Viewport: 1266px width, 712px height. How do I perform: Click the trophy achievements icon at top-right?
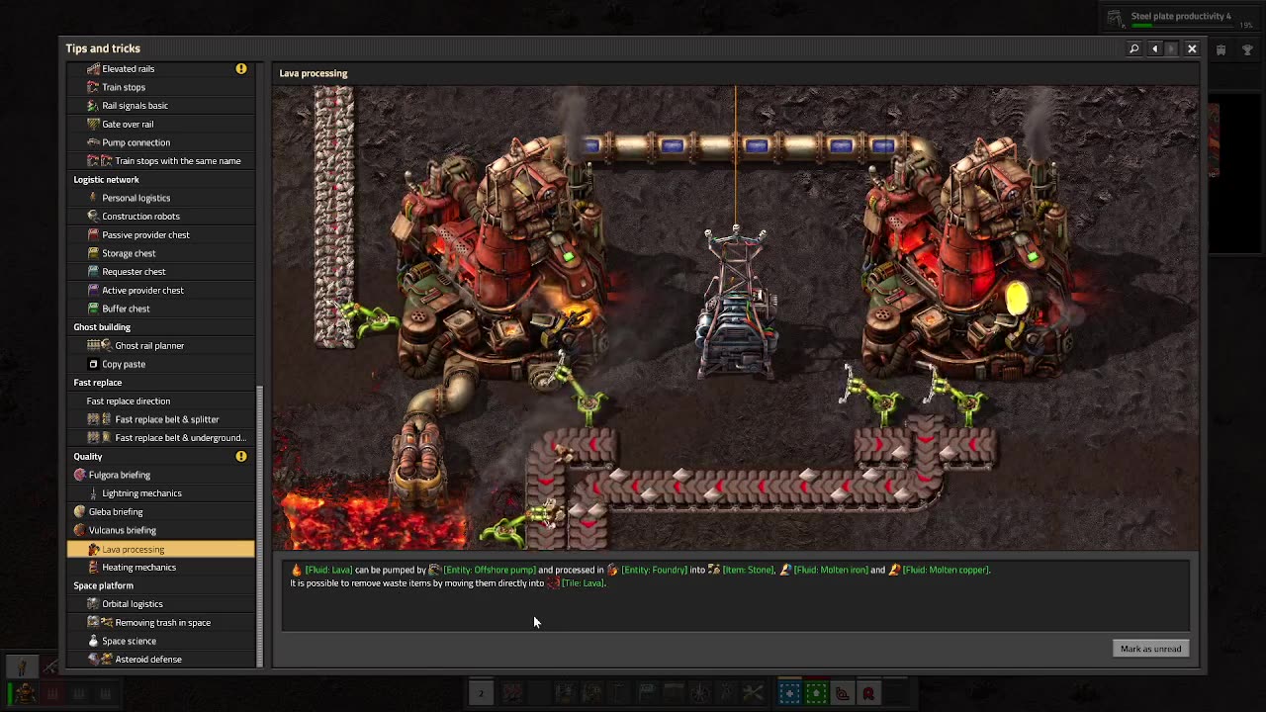[x=1246, y=49]
